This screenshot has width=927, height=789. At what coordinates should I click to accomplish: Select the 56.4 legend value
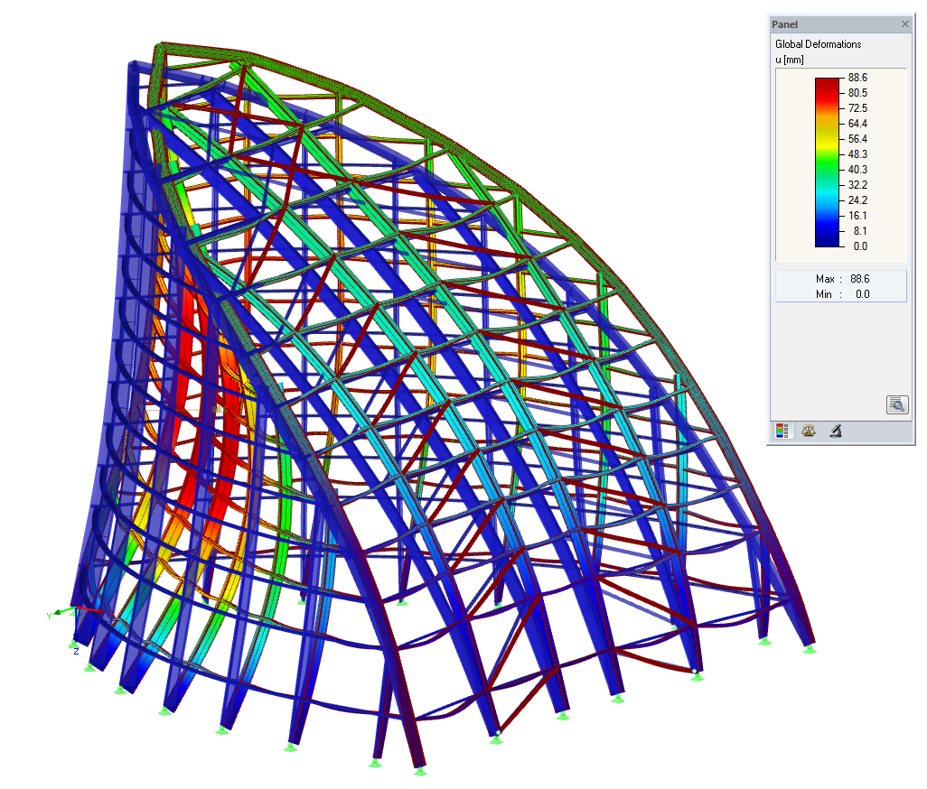point(857,139)
